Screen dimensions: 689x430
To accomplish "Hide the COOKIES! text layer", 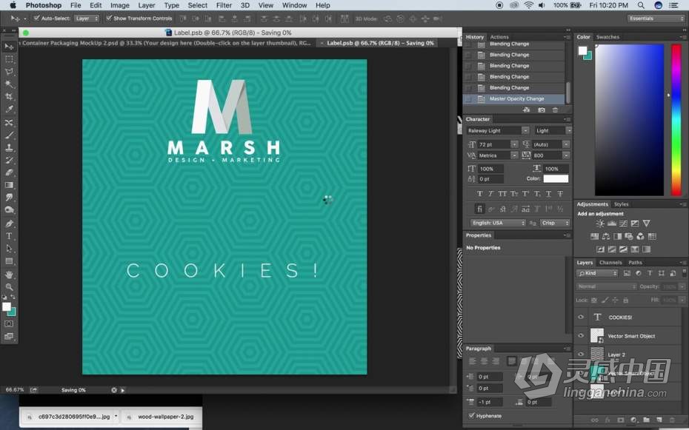I will [581, 318].
